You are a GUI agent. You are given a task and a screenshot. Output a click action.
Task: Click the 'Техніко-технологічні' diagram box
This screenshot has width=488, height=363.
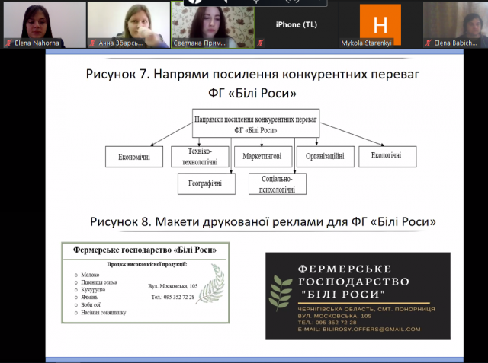coord(200,157)
